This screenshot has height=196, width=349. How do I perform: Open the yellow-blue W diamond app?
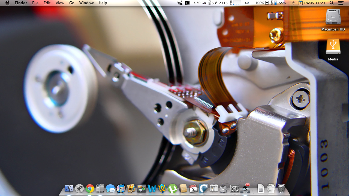click(162, 188)
